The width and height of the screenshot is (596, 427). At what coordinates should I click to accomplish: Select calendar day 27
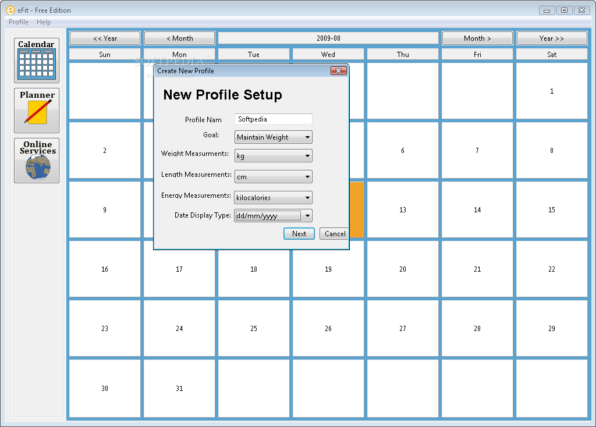[x=403, y=328]
